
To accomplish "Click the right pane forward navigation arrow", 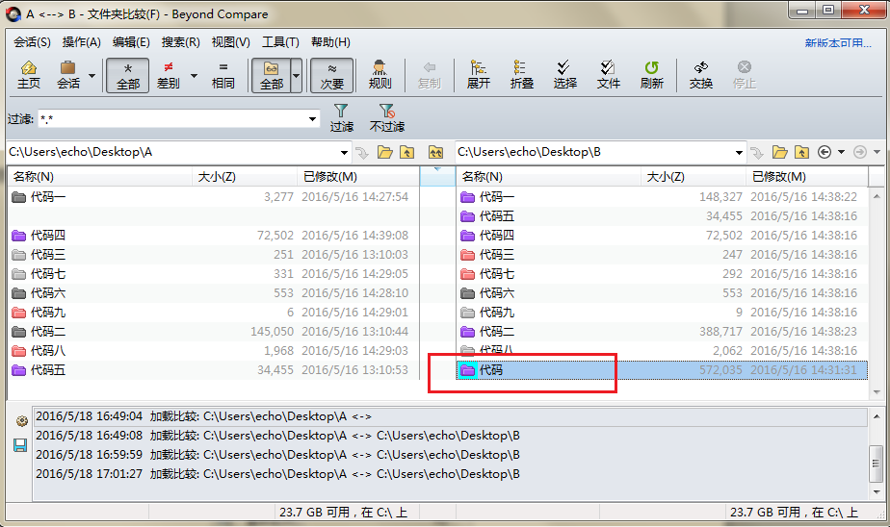I will pyautogui.click(x=860, y=152).
